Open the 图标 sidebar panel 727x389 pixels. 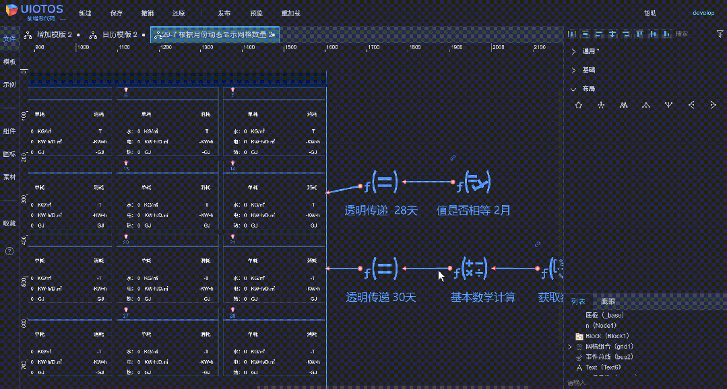click(x=9, y=154)
